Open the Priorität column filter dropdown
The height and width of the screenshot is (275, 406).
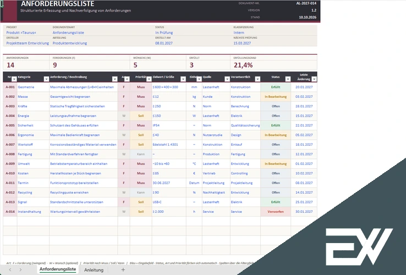point(149,79)
